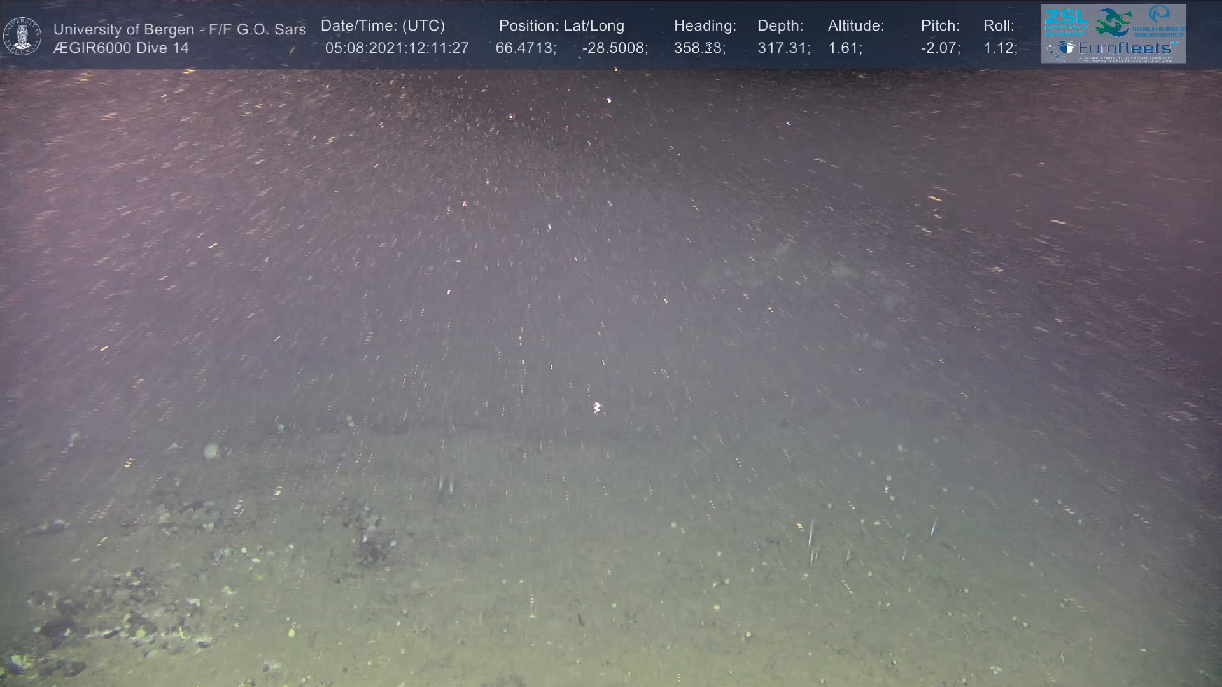Viewport: 1222px width, 687px height.
Task: Click the Altitude value 1.61
Action: [x=844, y=48]
